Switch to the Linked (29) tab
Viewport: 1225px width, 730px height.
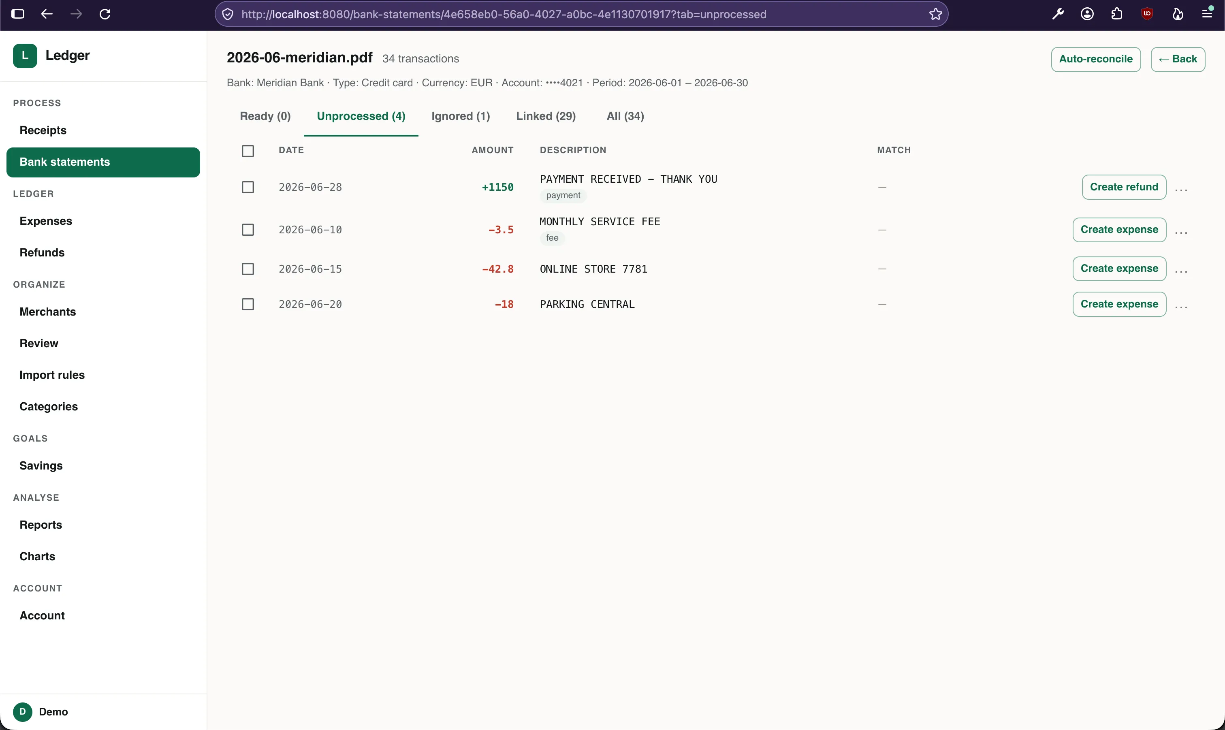546,117
